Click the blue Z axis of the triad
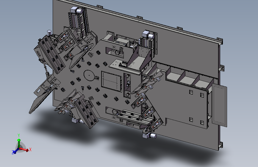Viewport: 258px width, 167px height. pos(16,151)
